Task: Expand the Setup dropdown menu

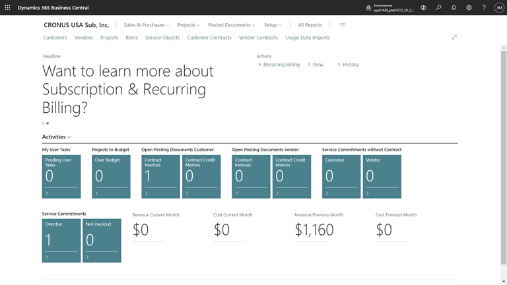Action: click(273, 25)
